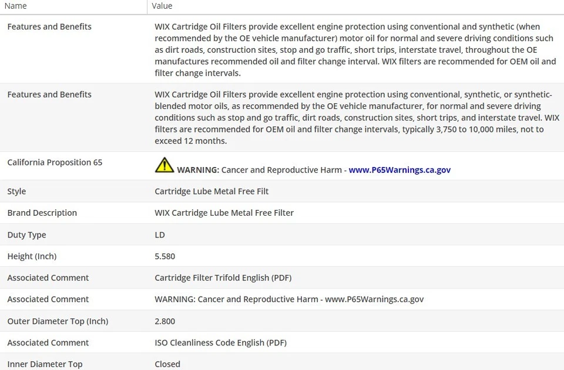Click the Style row label
This screenshot has height=370, width=564.
16,191
